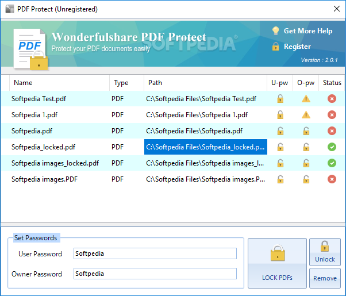
Task: Select Softpedia 1.pdf file name
Action: (x=34, y=115)
